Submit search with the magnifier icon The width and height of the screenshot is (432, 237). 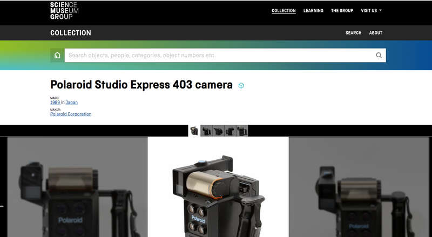(x=379, y=56)
